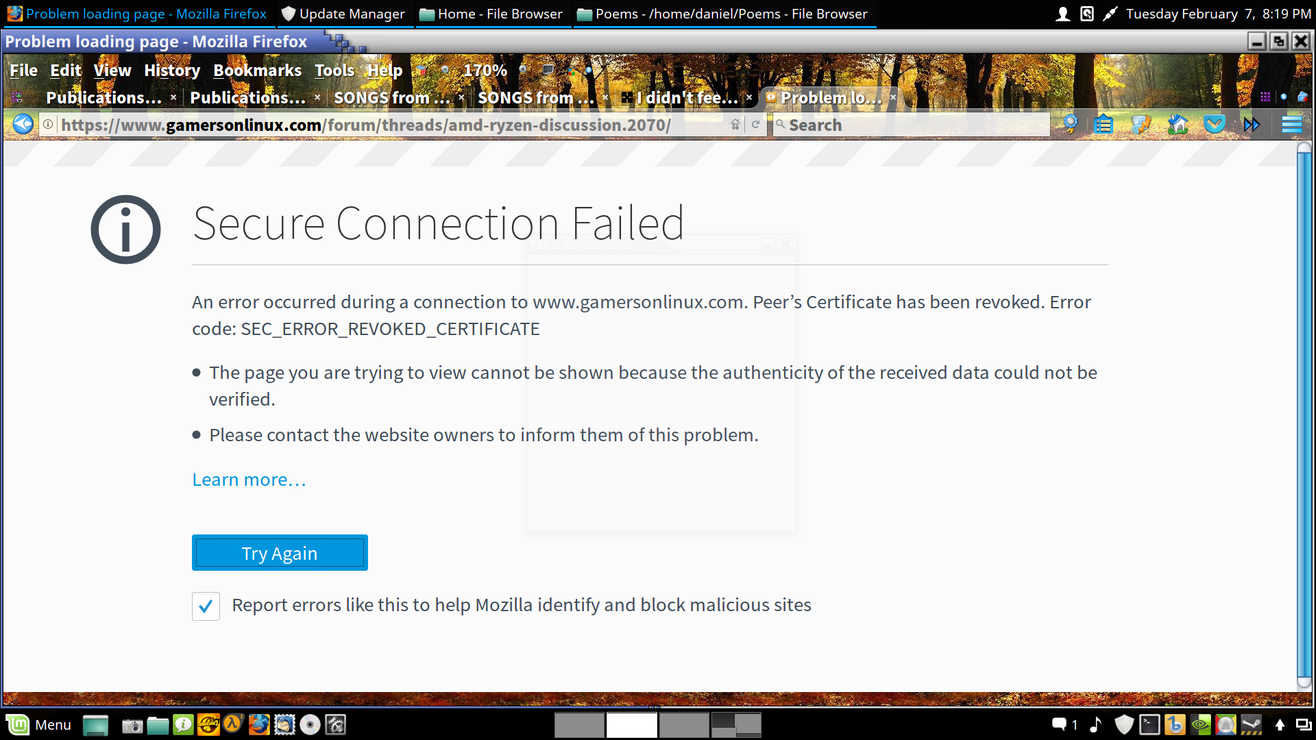Image resolution: width=1316 pixels, height=740 pixels.
Task: Switch to the first Publications tab
Action: pyautogui.click(x=103, y=98)
